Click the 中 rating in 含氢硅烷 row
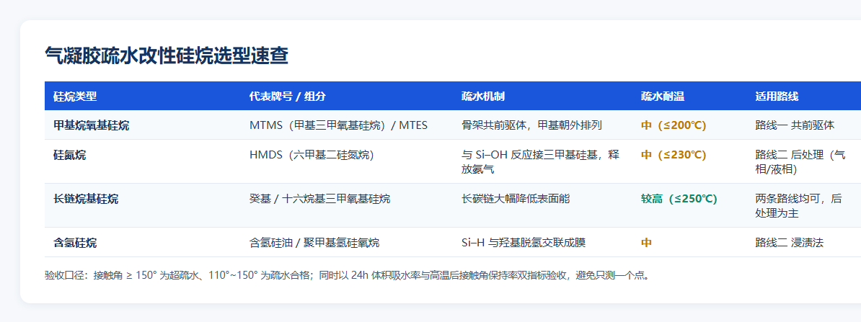This screenshot has width=861, height=322. click(x=646, y=243)
